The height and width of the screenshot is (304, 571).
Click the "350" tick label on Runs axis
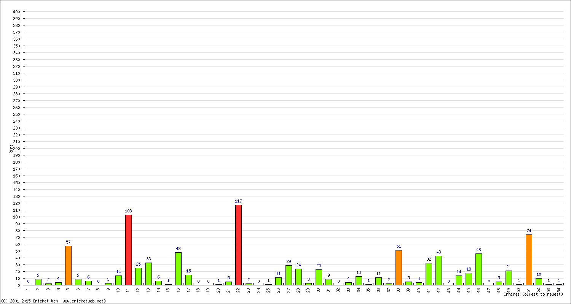tap(16, 46)
